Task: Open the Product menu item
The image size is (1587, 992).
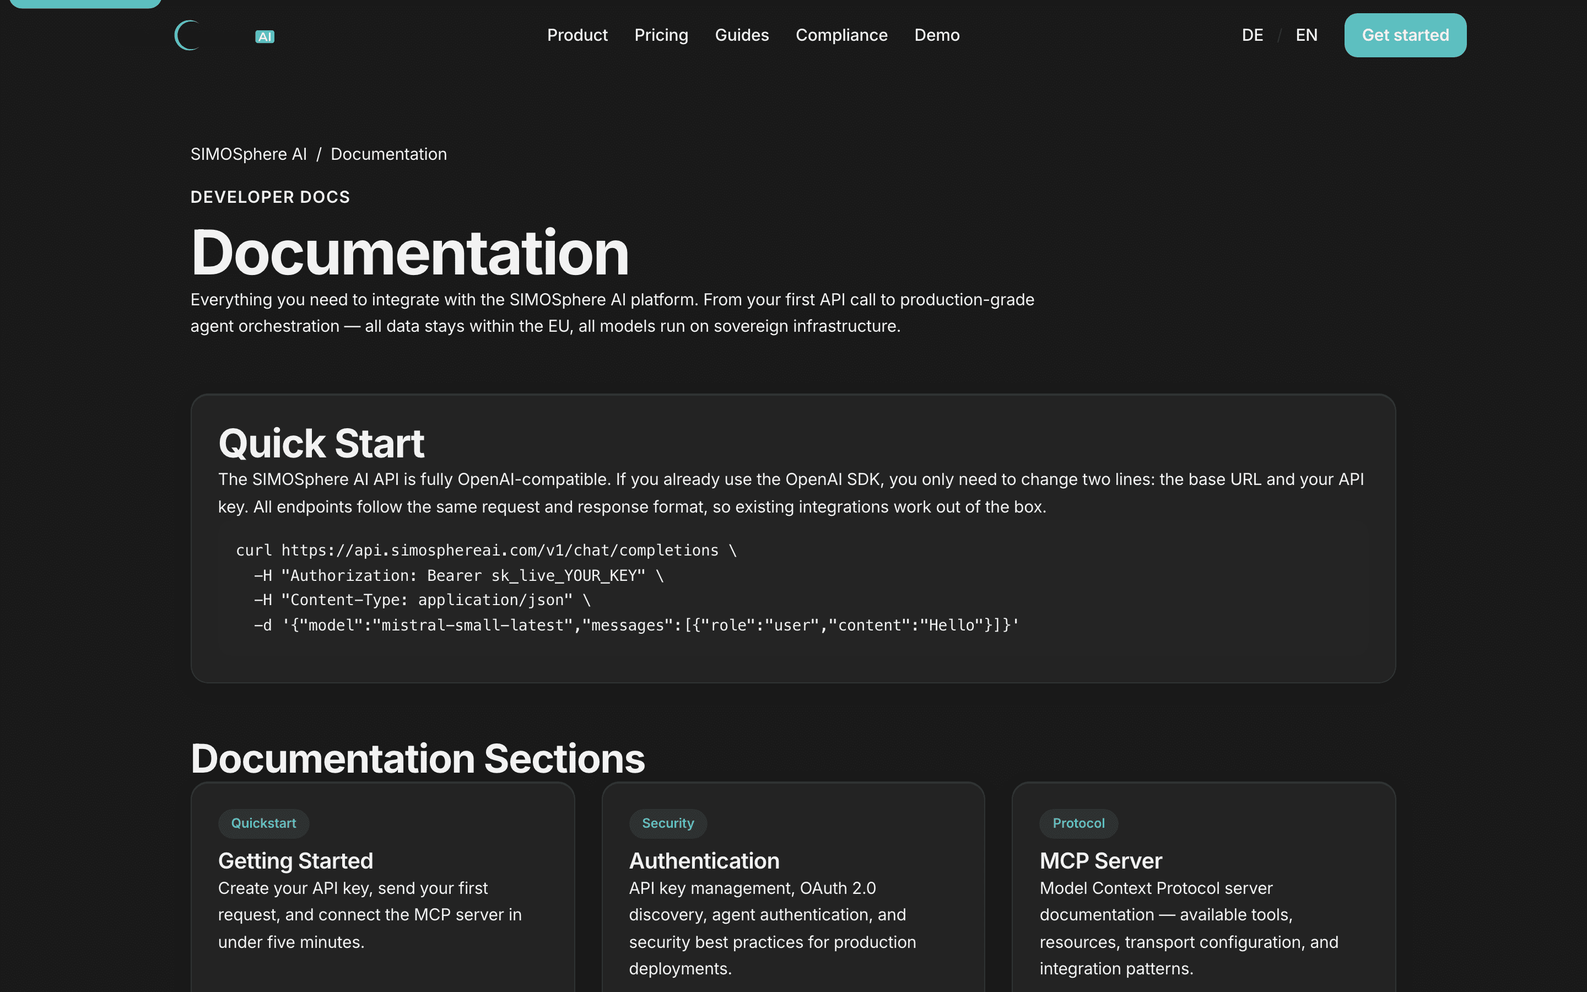Action: click(577, 35)
